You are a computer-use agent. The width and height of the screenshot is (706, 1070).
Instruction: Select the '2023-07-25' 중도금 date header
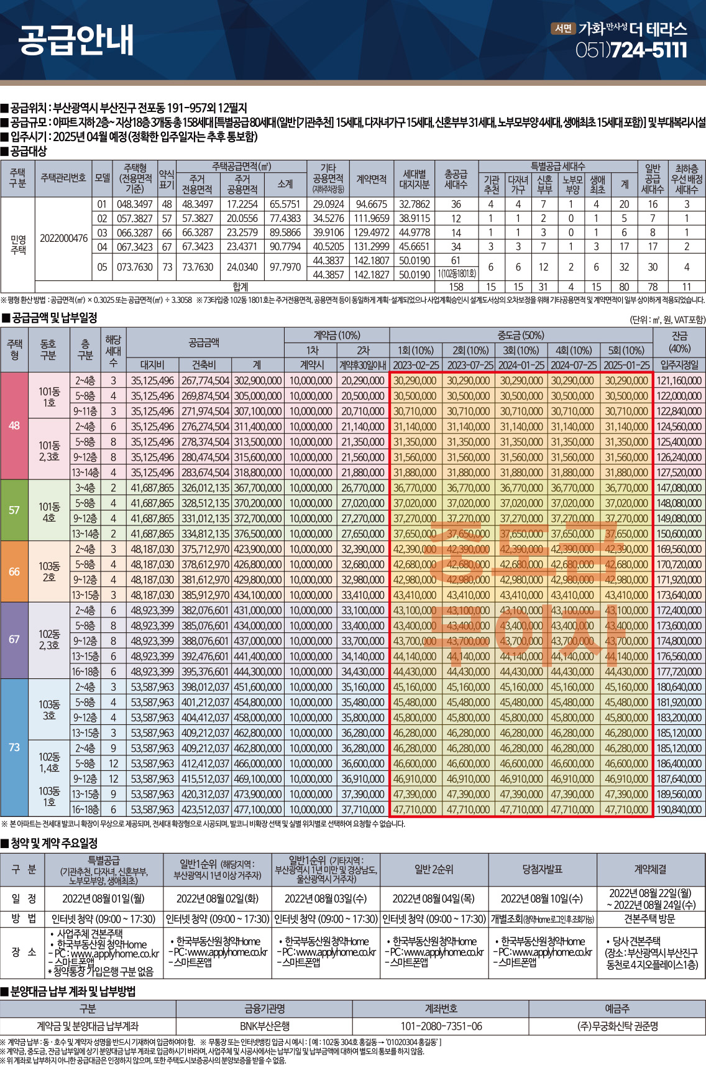pos(470,365)
